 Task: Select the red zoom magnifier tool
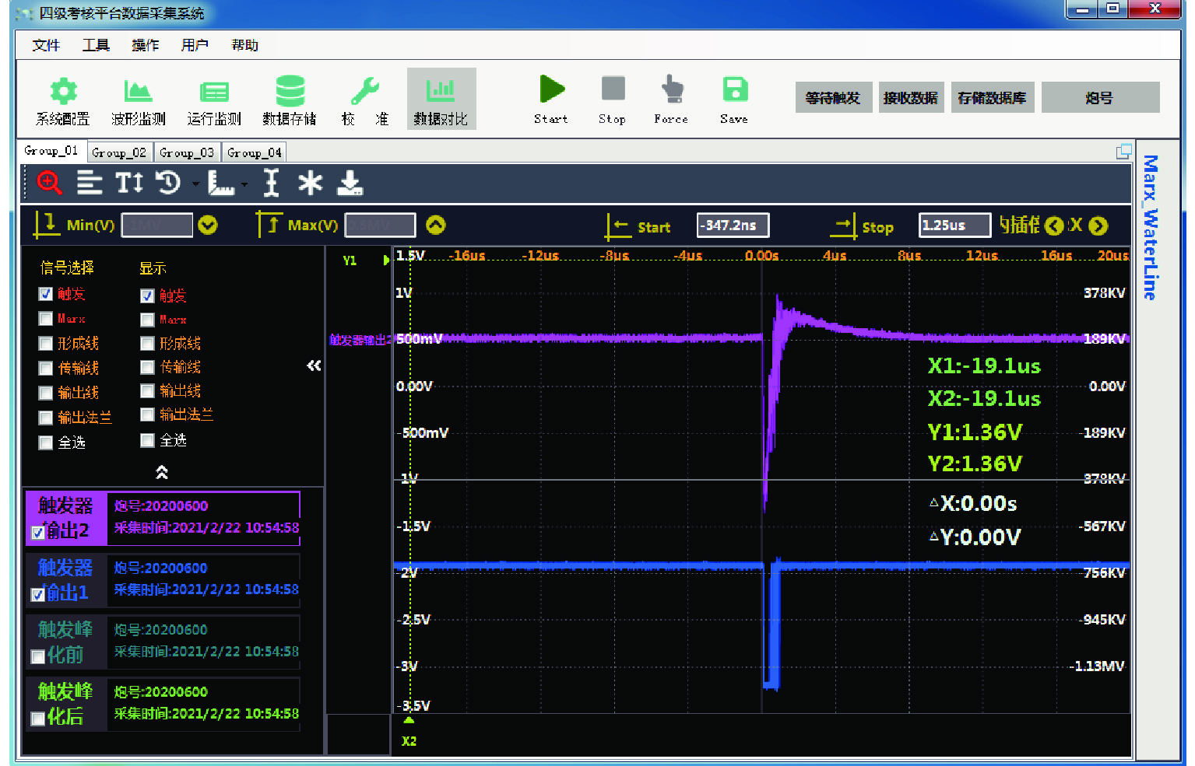[x=49, y=184]
